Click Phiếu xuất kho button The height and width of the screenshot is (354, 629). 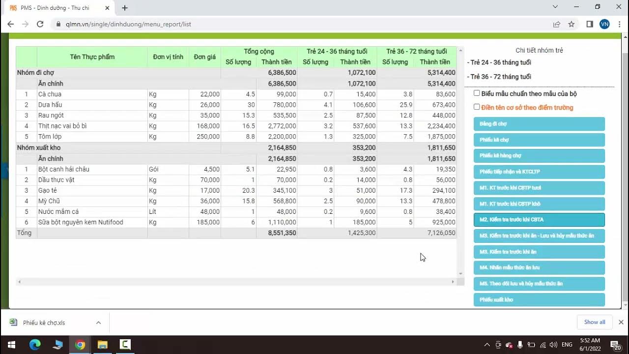[x=539, y=299]
